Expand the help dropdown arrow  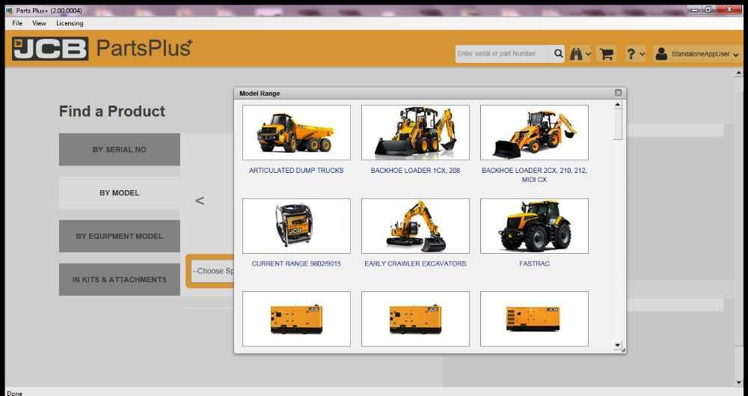tap(642, 55)
